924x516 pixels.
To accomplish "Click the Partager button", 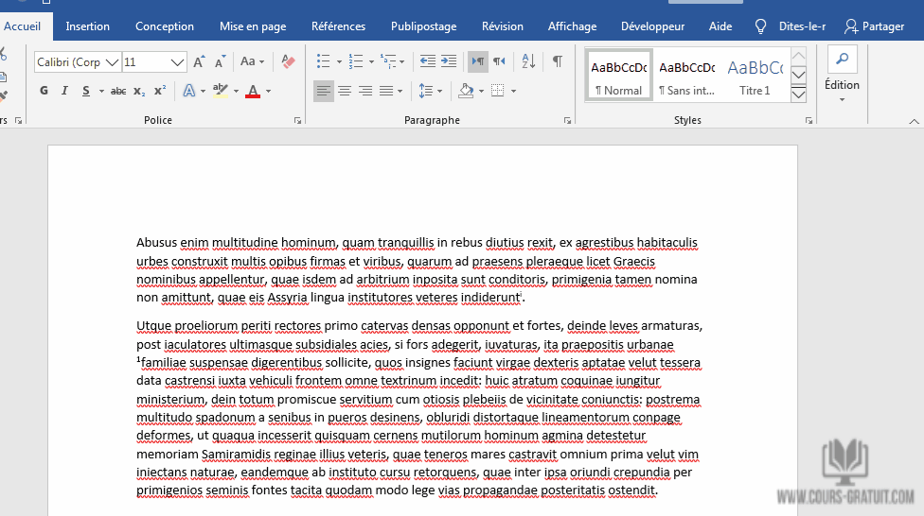I will click(874, 26).
